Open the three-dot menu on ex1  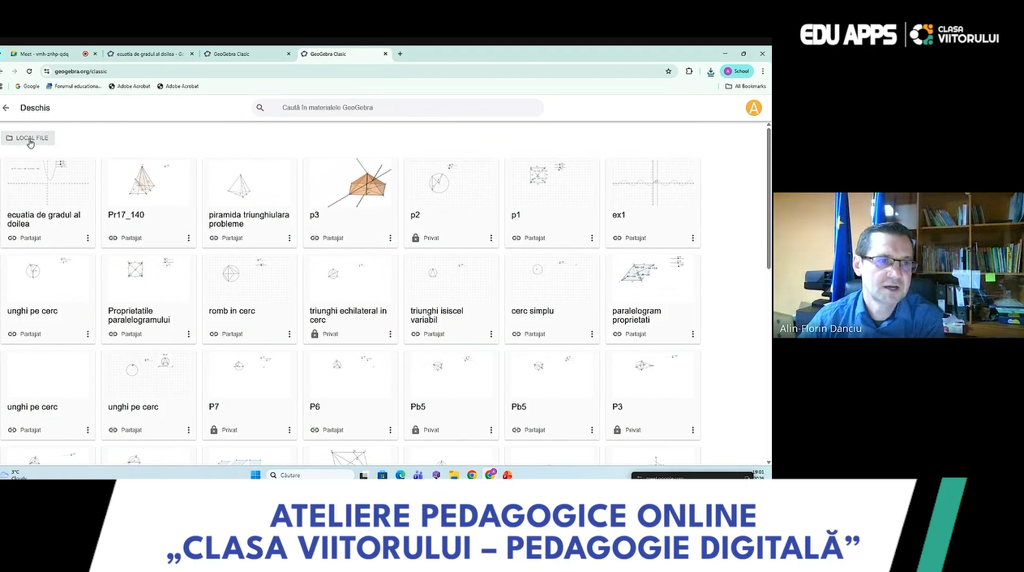[x=693, y=239]
